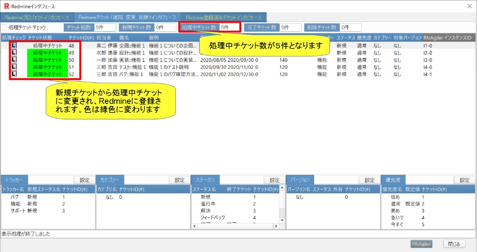This screenshot has width=477, height=252.
Task: Open the バージョン panel tab
Action: 300,180
